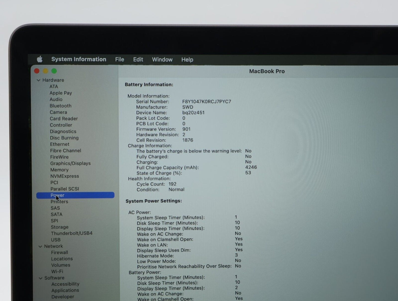Select Diagnostics in the sidebar
This screenshot has width=398, height=301.
[63, 131]
